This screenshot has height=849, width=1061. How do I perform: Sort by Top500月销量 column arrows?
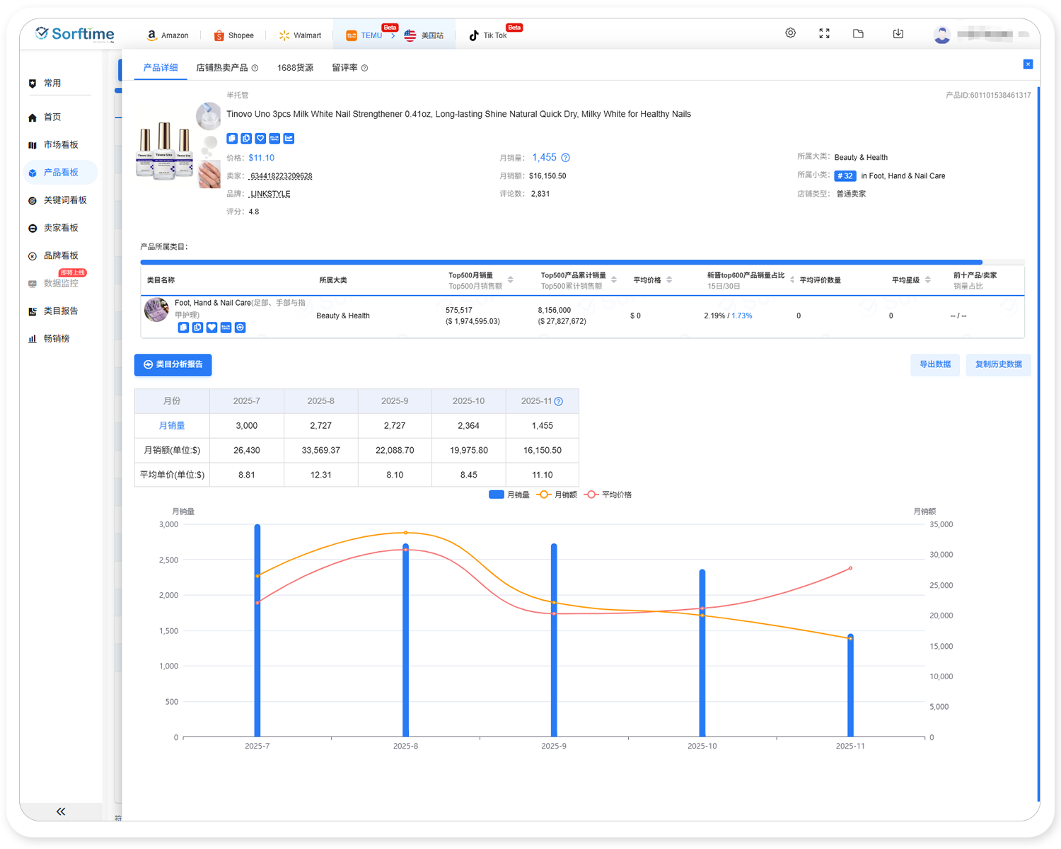tap(510, 280)
